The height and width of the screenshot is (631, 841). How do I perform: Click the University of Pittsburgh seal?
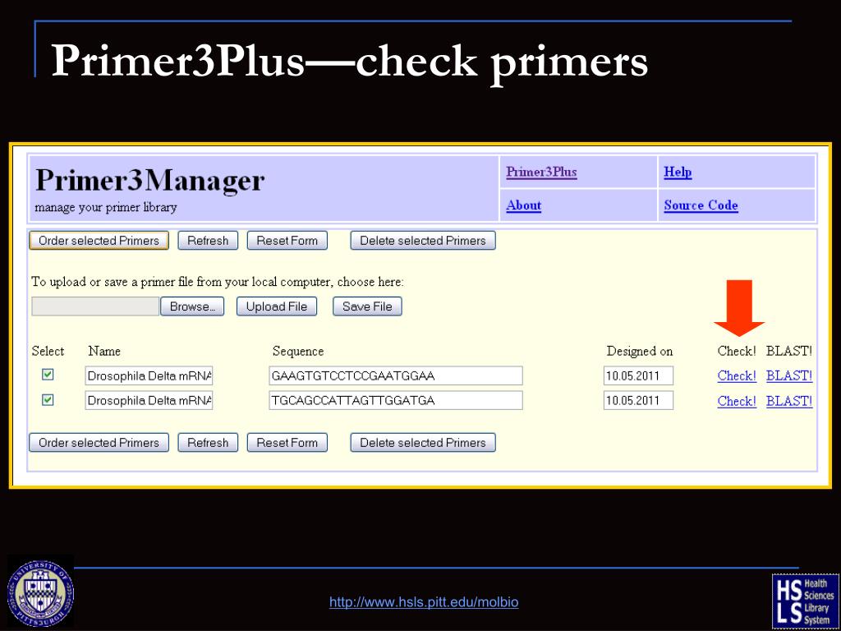[x=41, y=593]
